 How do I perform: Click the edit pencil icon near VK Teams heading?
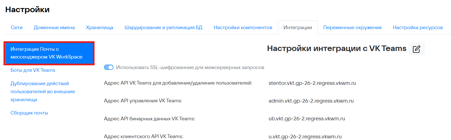point(416,49)
